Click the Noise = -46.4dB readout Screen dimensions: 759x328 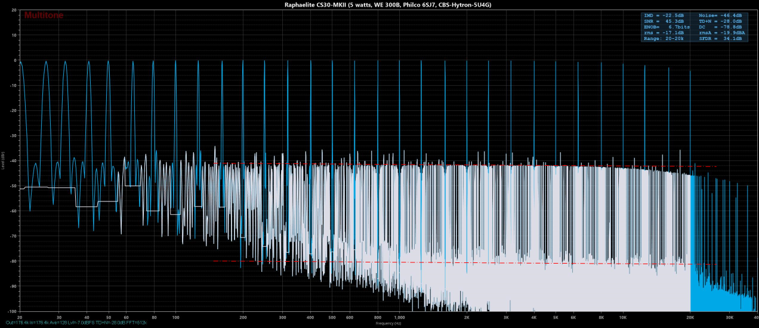point(721,15)
